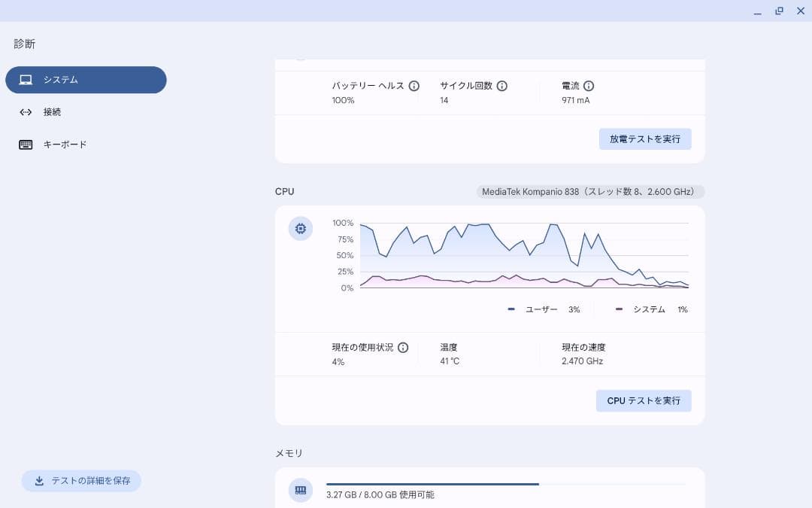812x508 pixels.
Task: Click the 3.27 GB / 8.00 GB 使用可能 text
Action: [x=380, y=495]
